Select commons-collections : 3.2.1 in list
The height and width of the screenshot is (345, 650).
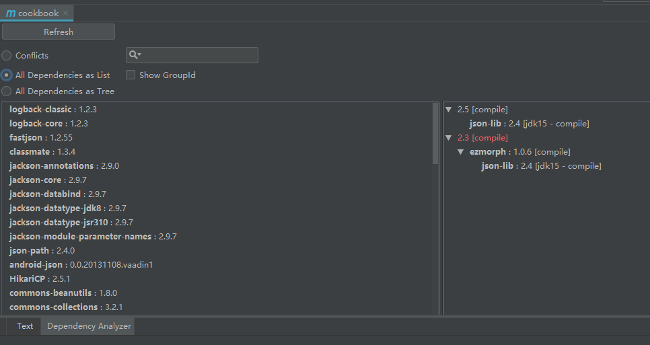tap(67, 307)
